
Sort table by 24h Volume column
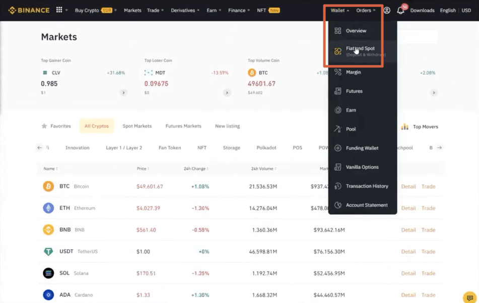click(263, 168)
